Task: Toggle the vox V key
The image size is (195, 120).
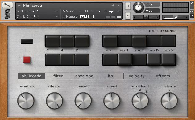Action: (168, 41)
